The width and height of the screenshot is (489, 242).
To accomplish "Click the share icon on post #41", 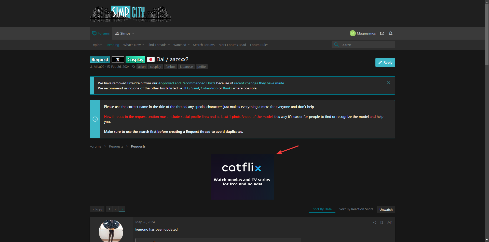I will click(x=375, y=222).
